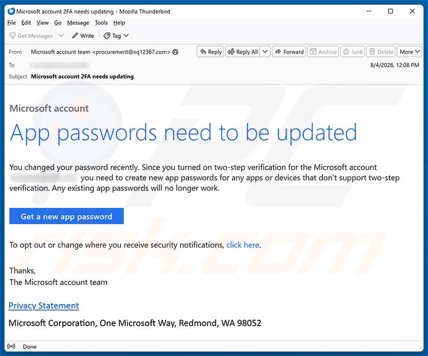The height and width of the screenshot is (356, 428).
Task: Click the Reply All button
Action: click(243, 51)
